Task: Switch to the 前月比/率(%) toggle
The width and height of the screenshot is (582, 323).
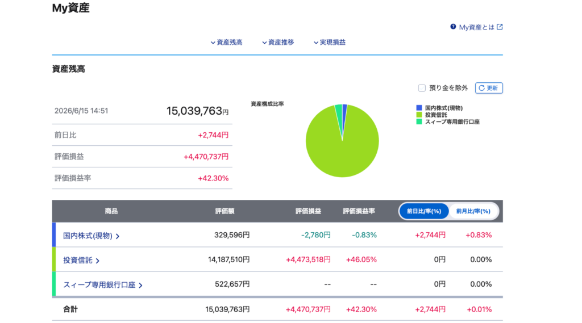Action: coord(473,211)
